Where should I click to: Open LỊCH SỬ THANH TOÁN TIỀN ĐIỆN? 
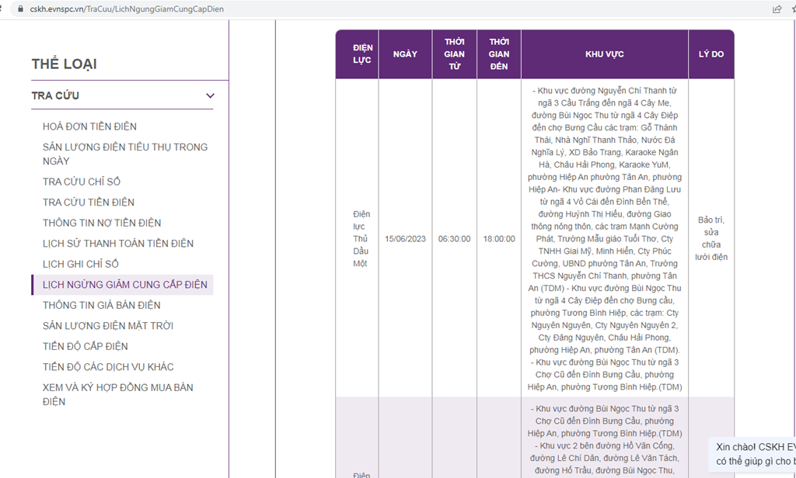coord(118,244)
